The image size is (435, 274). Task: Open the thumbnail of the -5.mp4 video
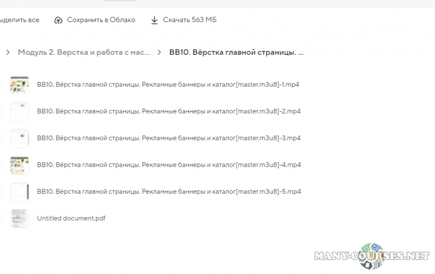[x=20, y=192]
